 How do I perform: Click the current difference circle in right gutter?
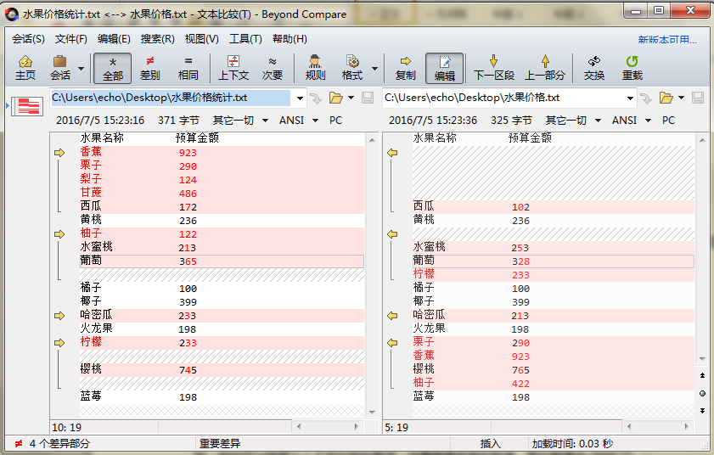(702, 394)
